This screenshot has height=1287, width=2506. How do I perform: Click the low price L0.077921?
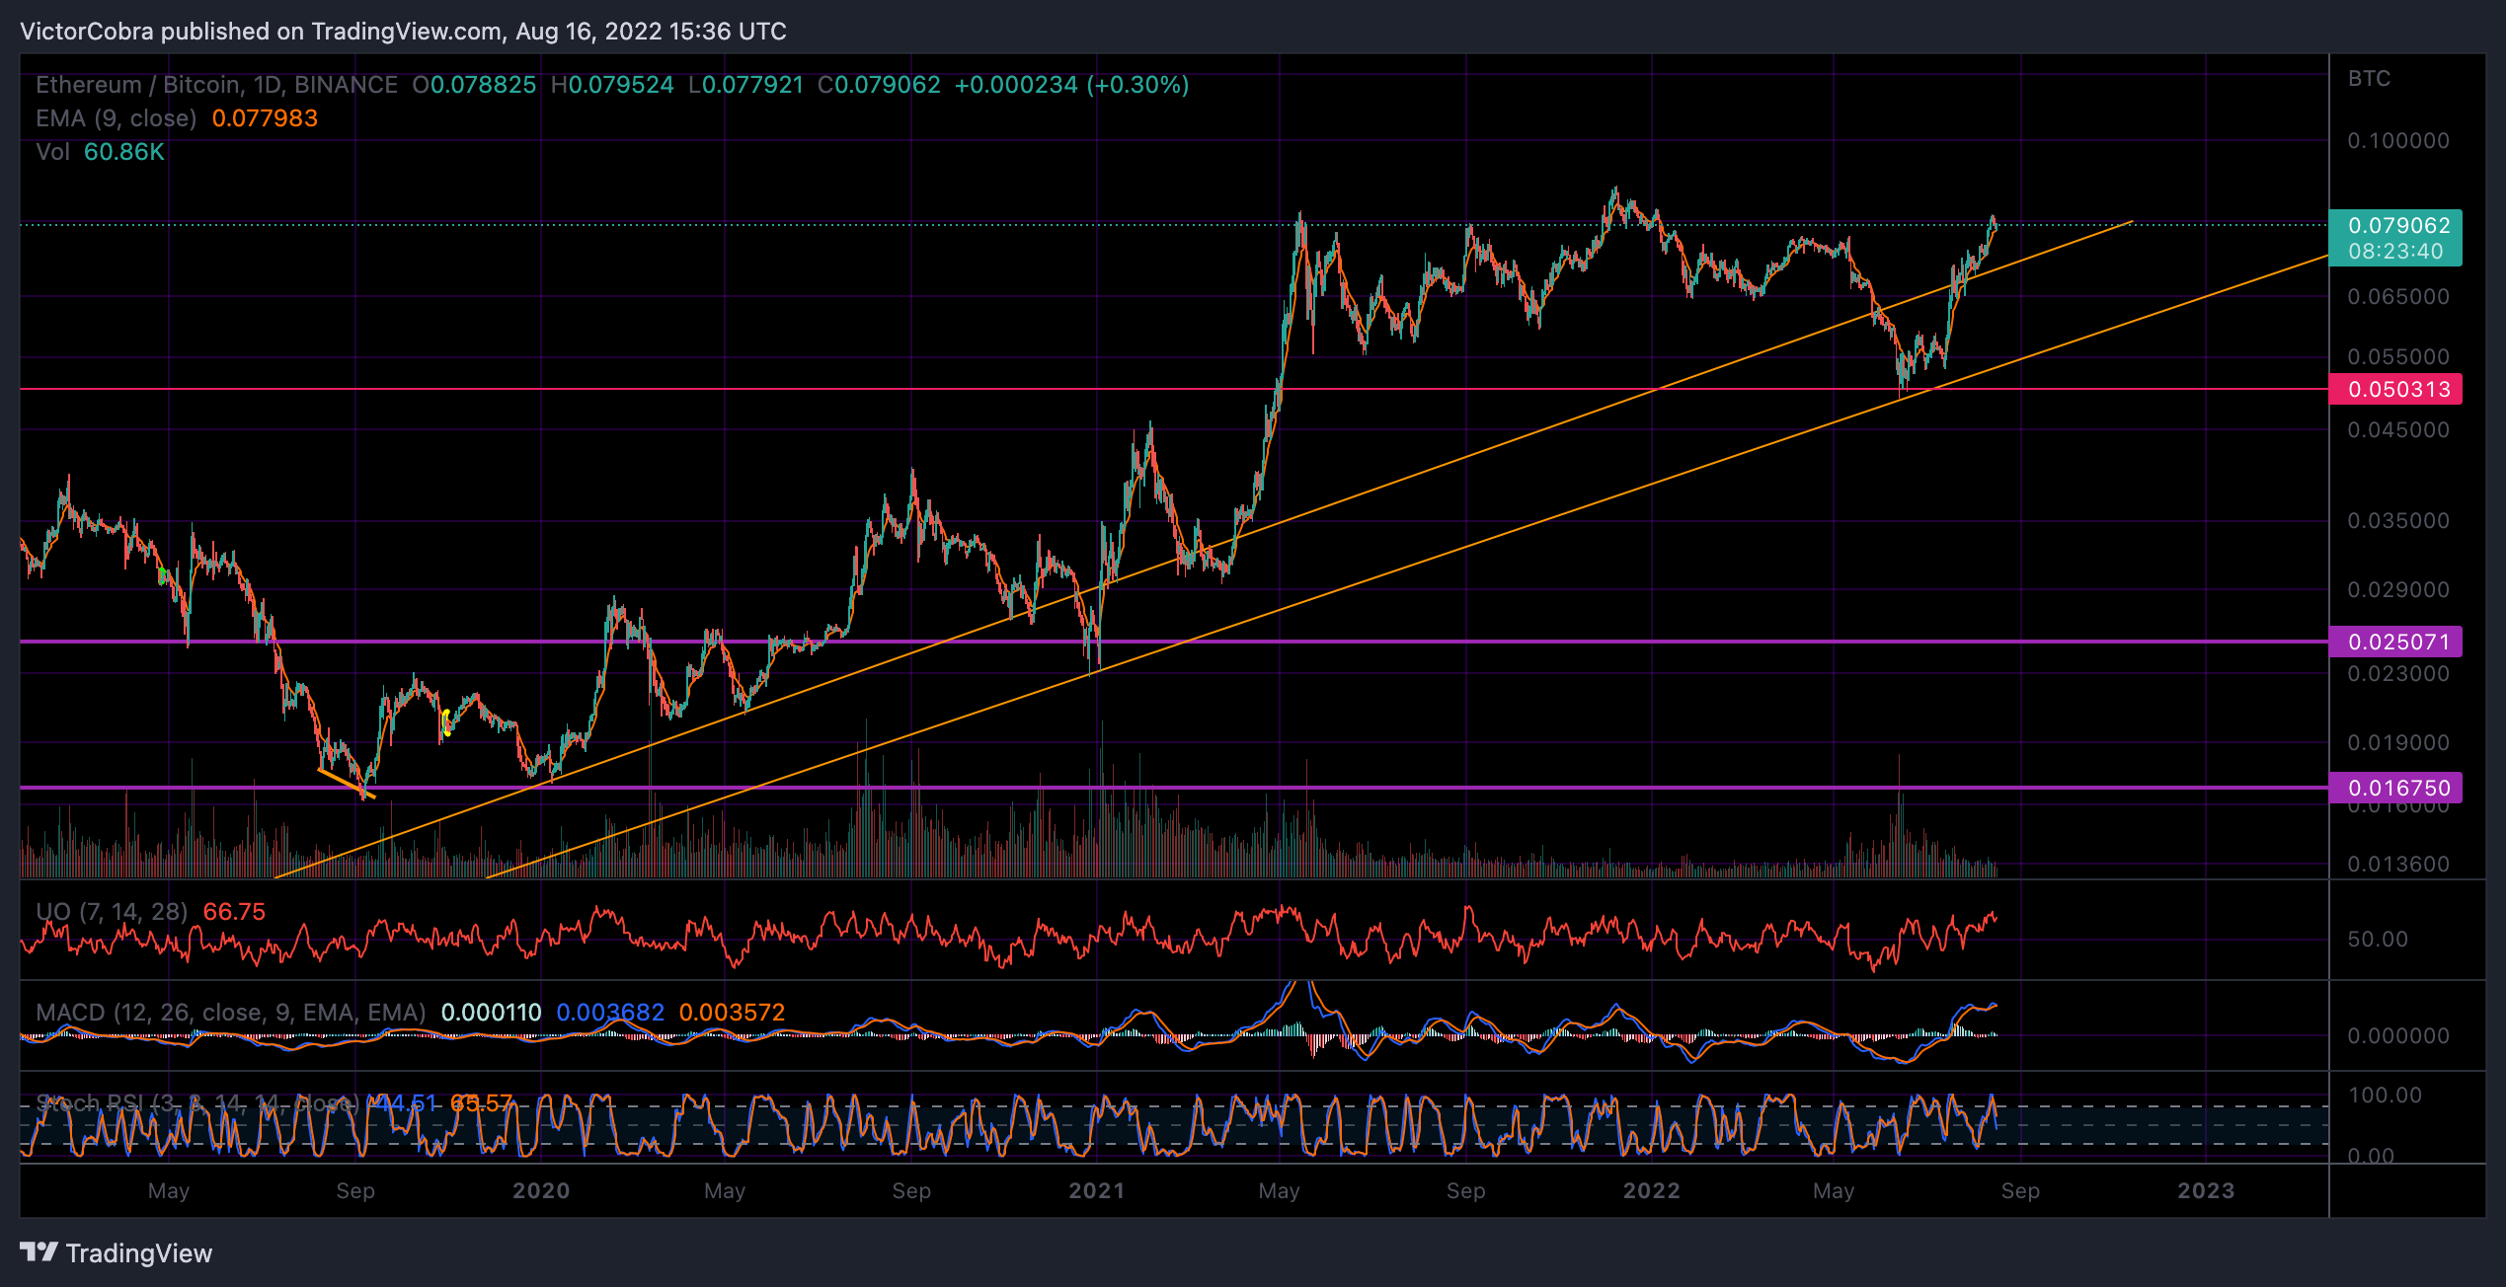(746, 85)
